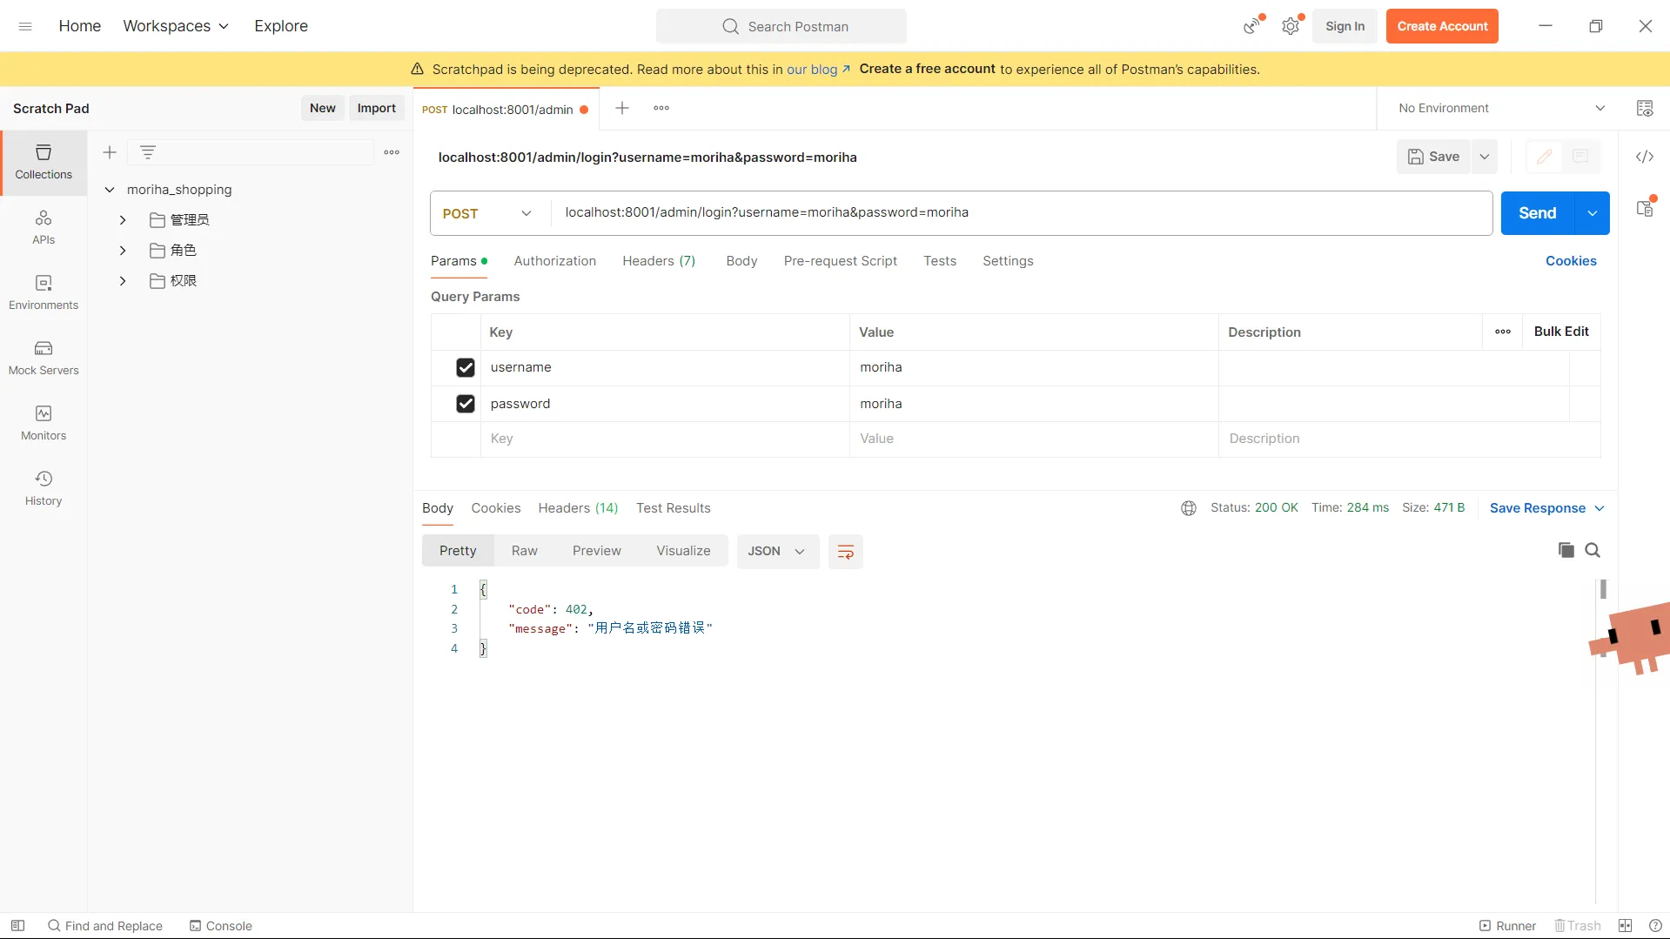The width and height of the screenshot is (1670, 939).
Task: Open the Save options dropdown arrow
Action: tap(1485, 157)
